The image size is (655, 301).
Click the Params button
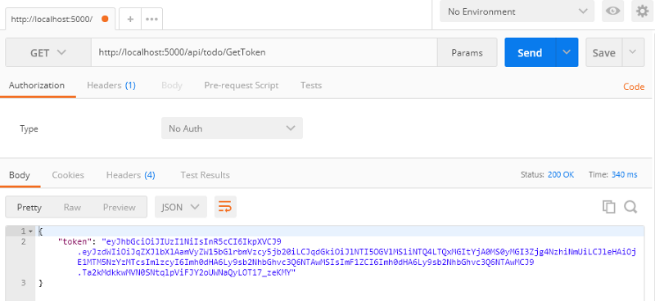[467, 52]
